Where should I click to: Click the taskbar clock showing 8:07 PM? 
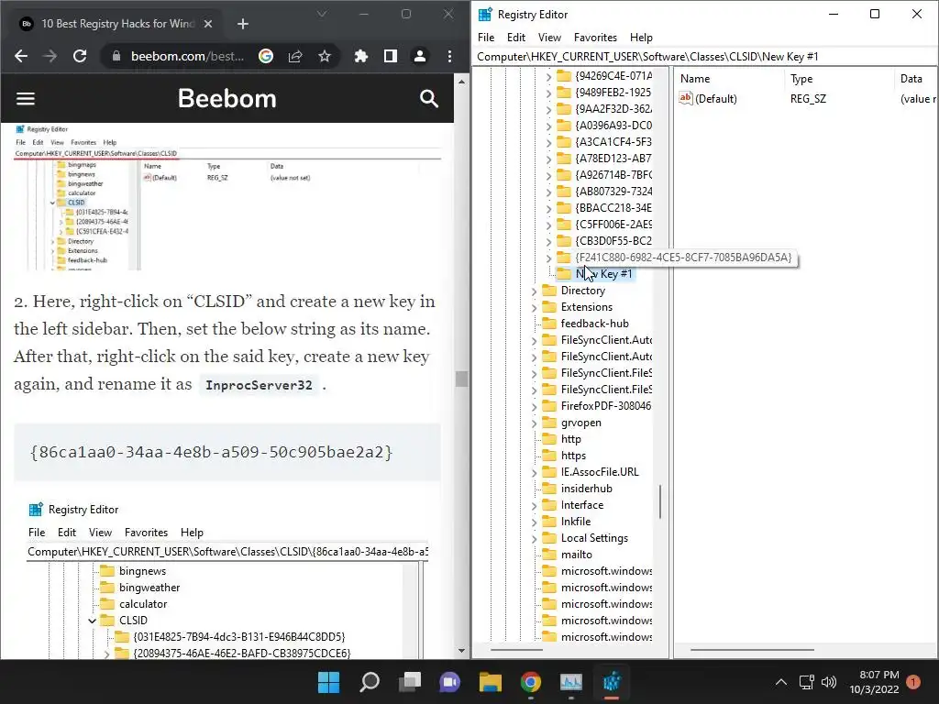coord(874,682)
